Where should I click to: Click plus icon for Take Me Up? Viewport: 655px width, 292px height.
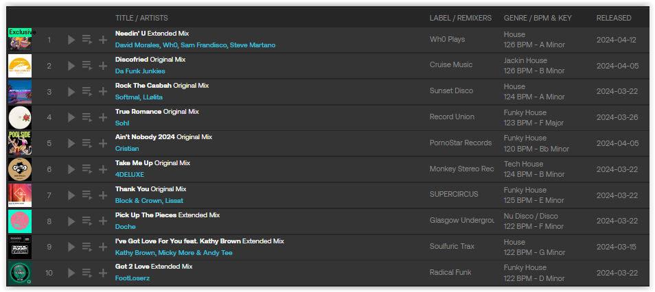pos(103,169)
